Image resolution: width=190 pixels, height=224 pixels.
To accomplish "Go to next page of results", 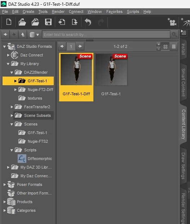I will (x=80, y=46).
